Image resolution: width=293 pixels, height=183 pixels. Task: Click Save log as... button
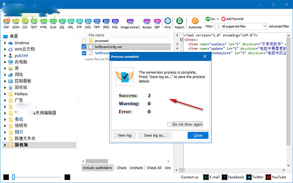point(155,136)
